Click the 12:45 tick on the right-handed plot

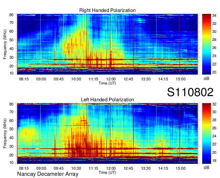[128, 79]
